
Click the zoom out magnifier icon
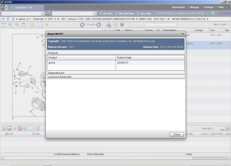click(17, 25)
